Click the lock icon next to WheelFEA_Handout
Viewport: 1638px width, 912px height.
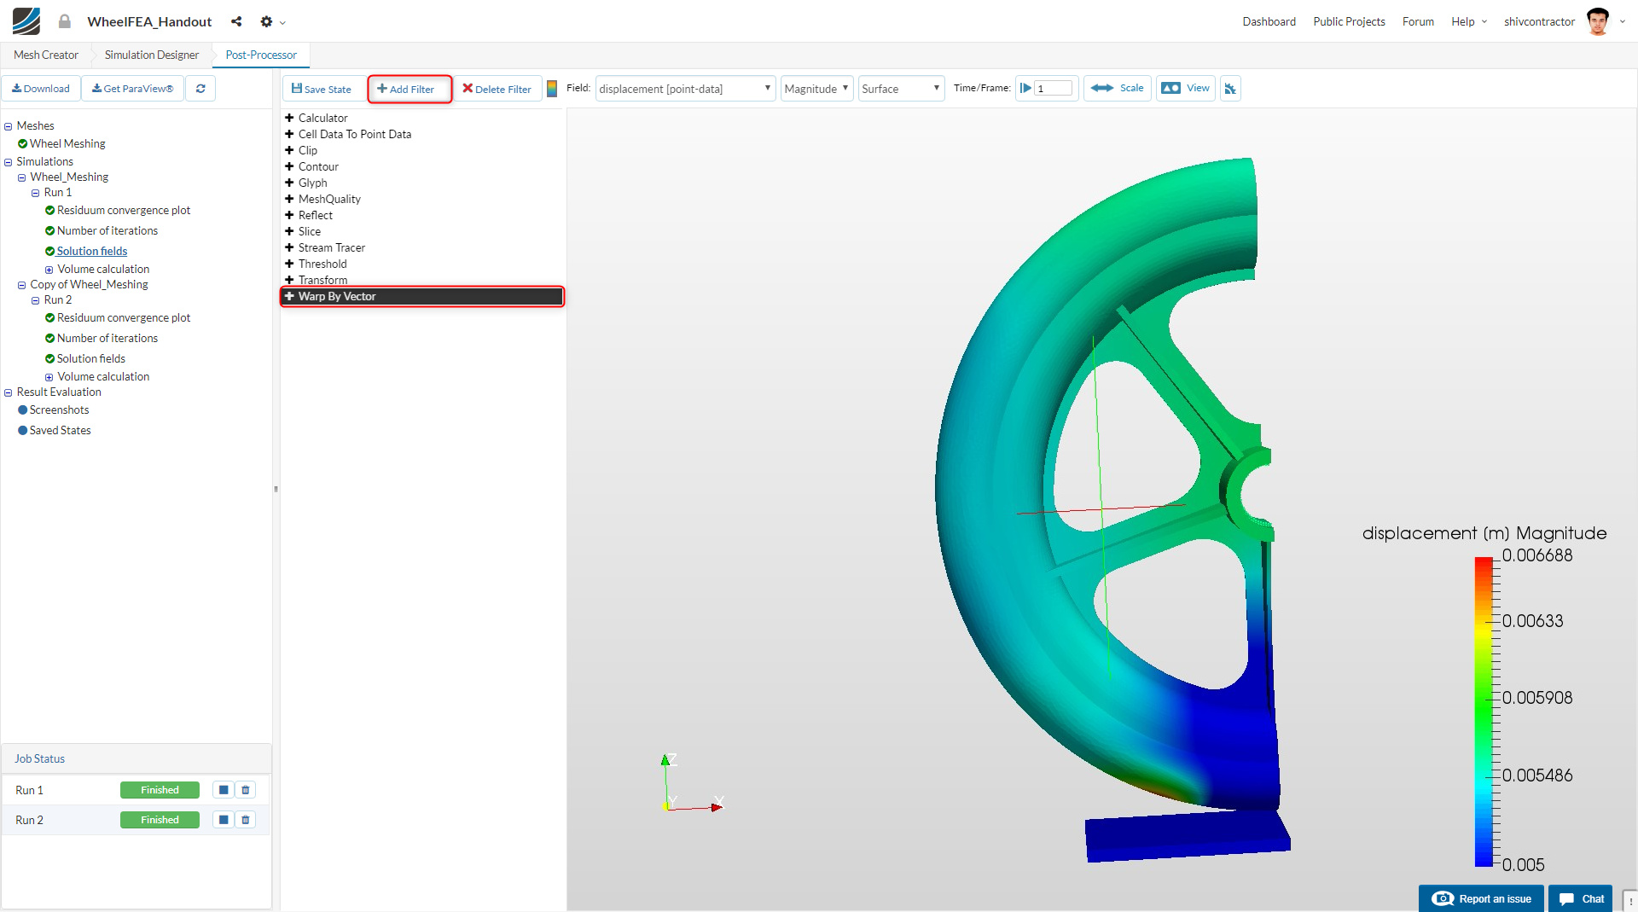[65, 21]
